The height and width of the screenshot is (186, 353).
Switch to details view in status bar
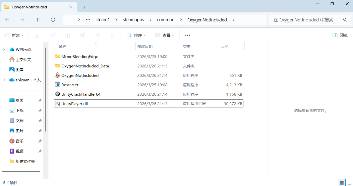click(341, 183)
